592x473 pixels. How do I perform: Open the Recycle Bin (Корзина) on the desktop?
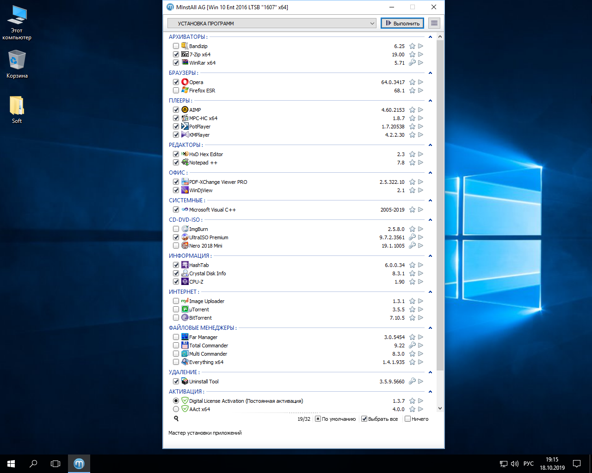tap(17, 64)
